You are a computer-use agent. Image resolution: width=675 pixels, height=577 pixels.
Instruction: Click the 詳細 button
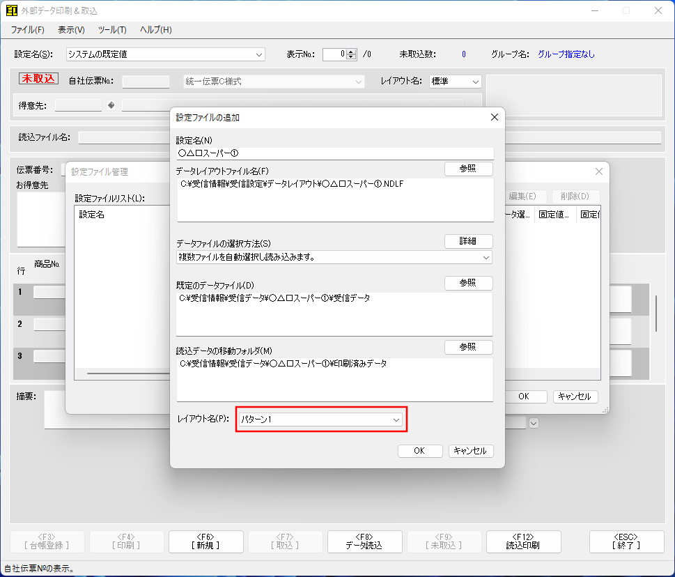tap(468, 241)
